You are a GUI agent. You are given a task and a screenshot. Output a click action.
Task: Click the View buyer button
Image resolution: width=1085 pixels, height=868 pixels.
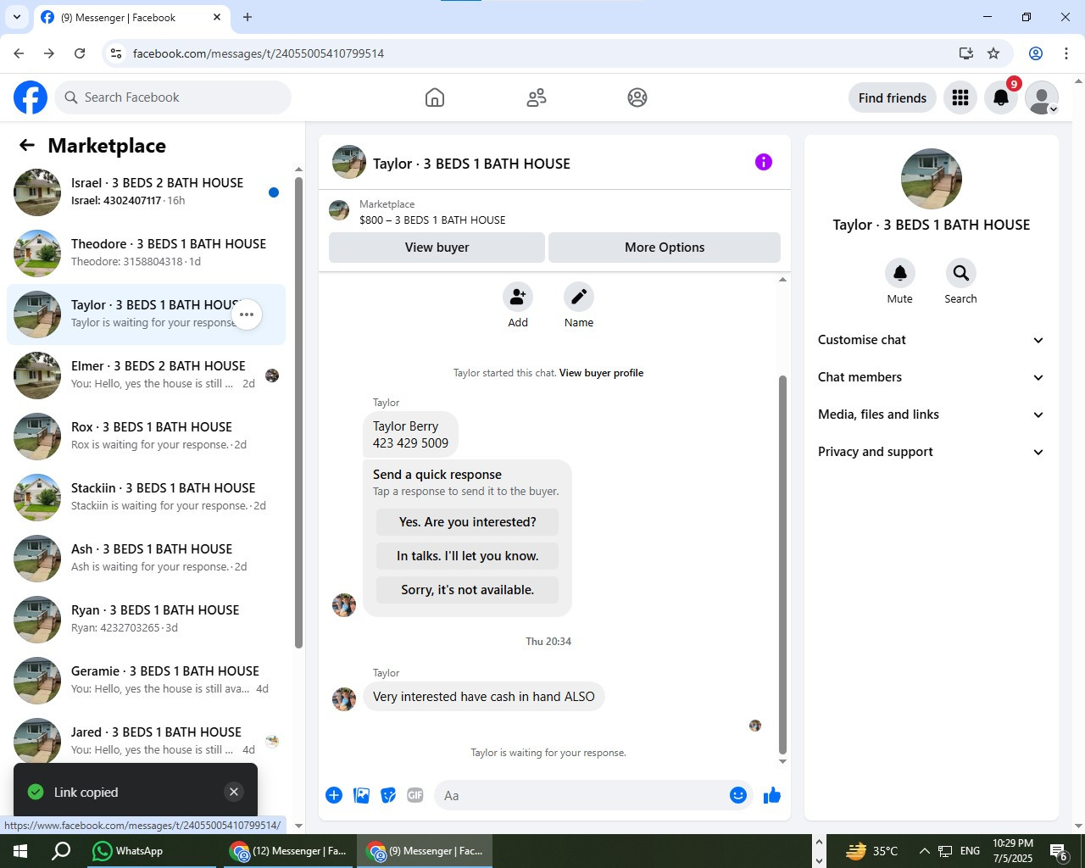click(x=437, y=248)
